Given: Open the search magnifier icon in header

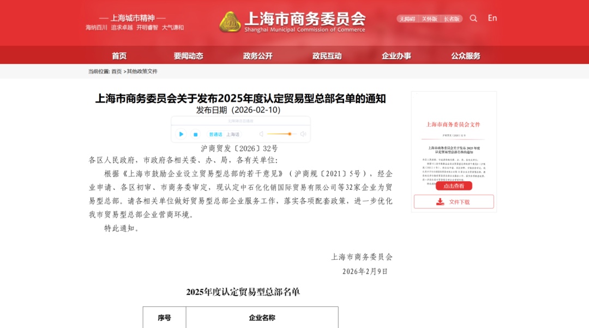Looking at the screenshot, I should tap(473, 19).
